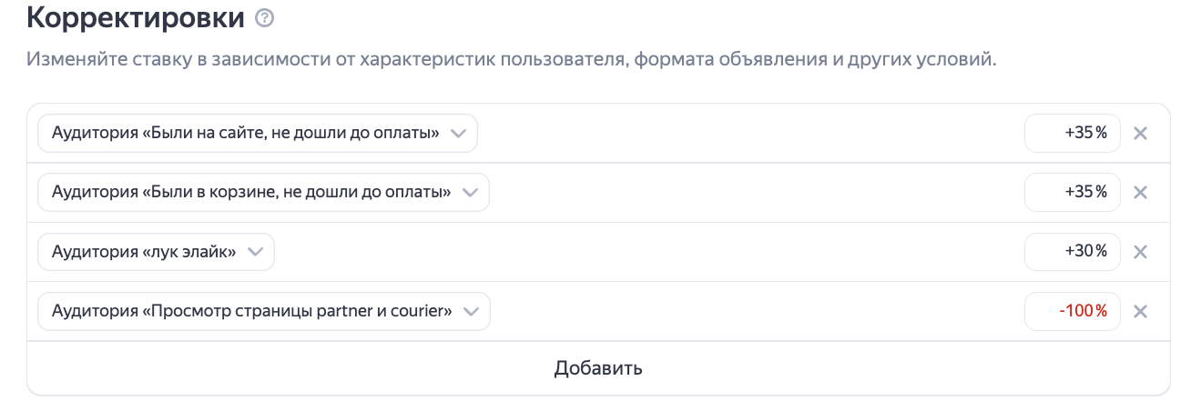
Task: Click the Корректировки section heading
Action: point(136,17)
